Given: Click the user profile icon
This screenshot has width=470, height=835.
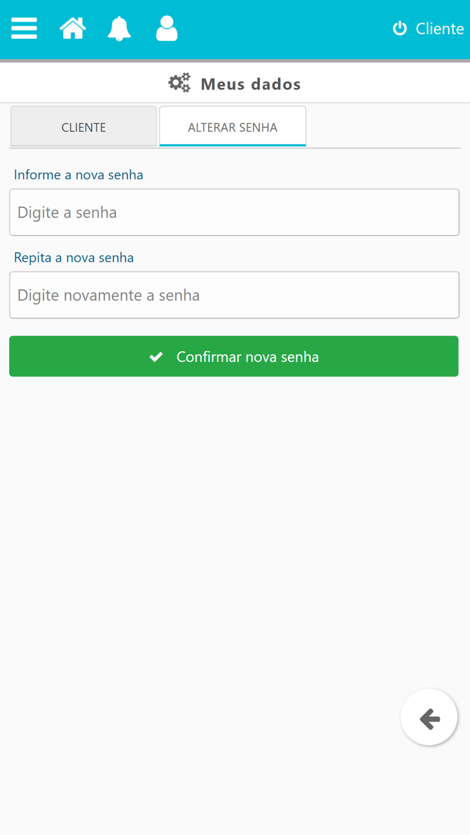Looking at the screenshot, I should [166, 28].
